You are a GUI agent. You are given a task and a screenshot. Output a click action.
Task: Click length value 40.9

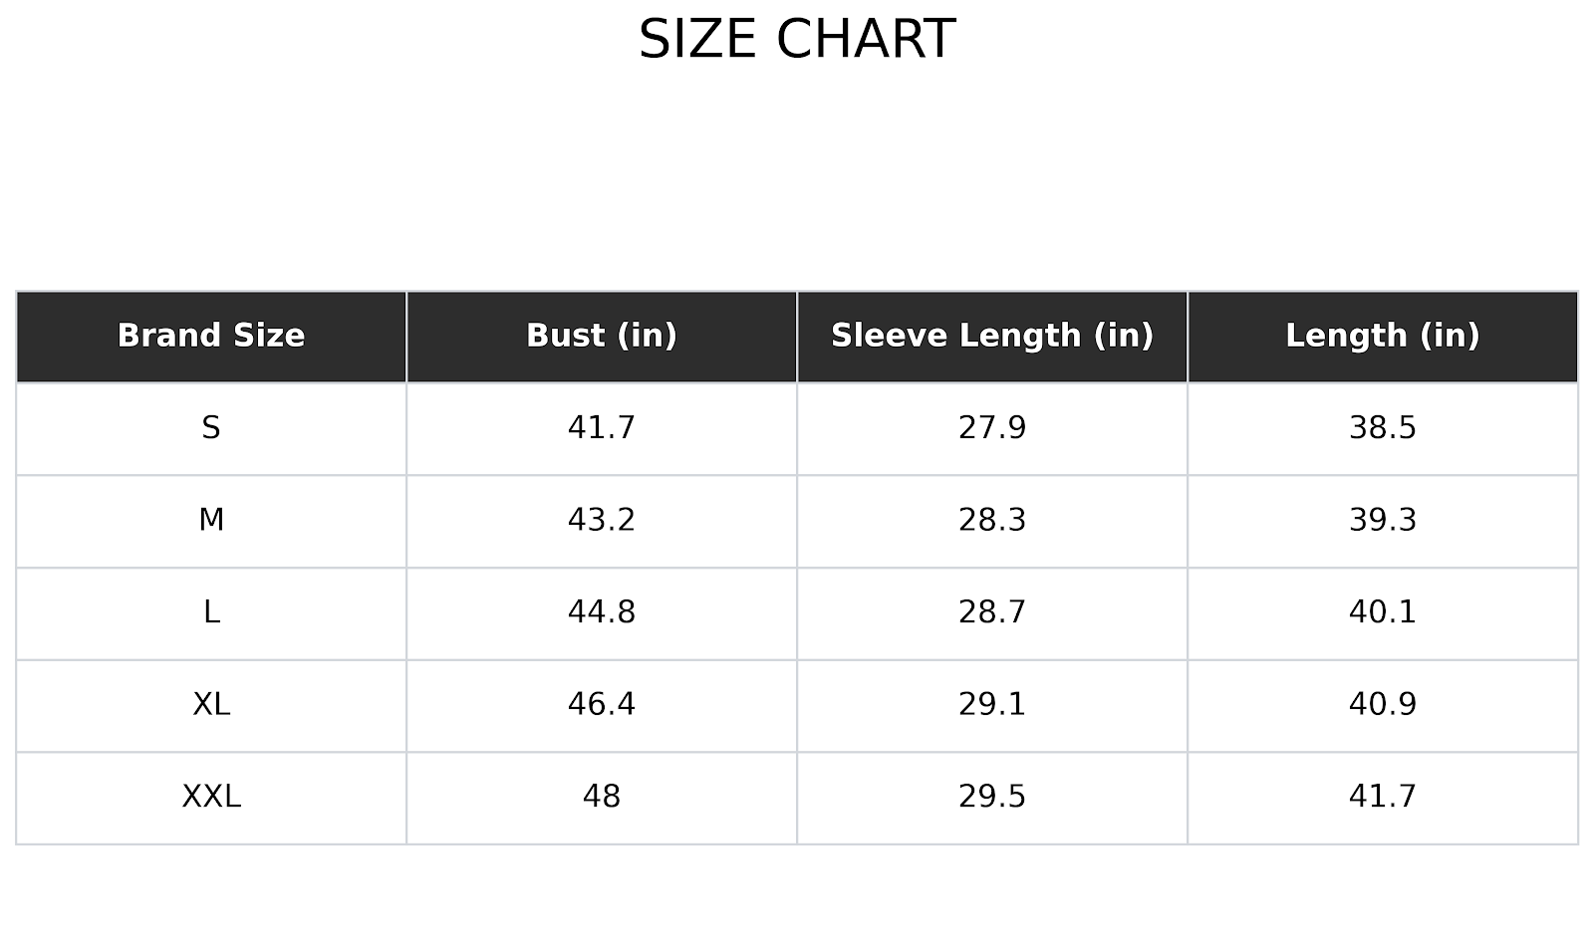[x=1382, y=705]
